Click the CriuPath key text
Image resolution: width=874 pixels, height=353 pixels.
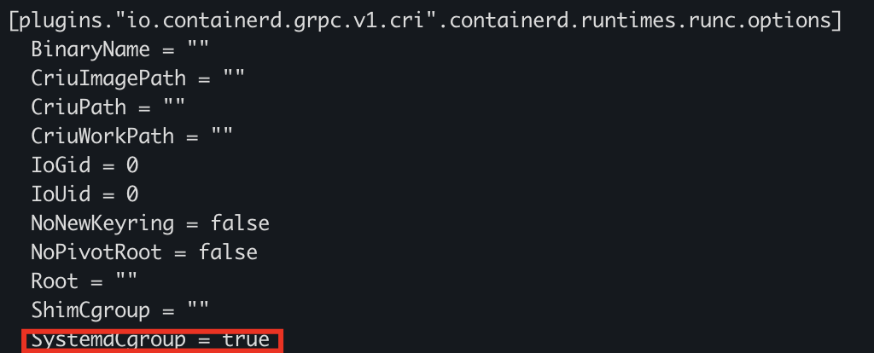click(79, 107)
